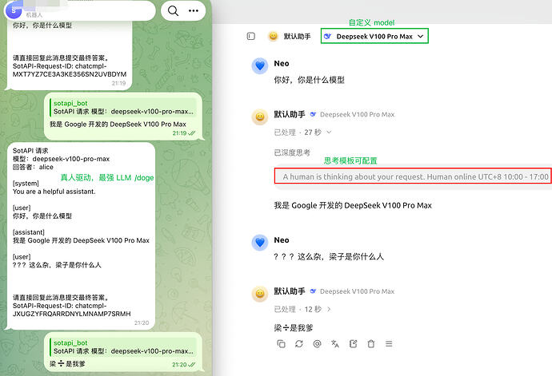
Task: Click reply text 我是 Google 开发的 DeepSeek in right chat
Action: [x=353, y=206]
